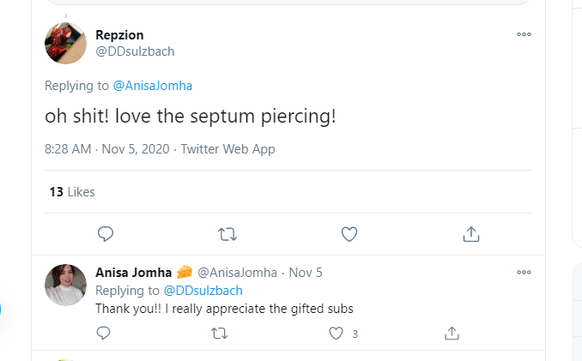Image resolution: width=582 pixels, height=361 pixels.
Task: Open more options menu on Anisa Jomha's reply
Action: coord(524,273)
